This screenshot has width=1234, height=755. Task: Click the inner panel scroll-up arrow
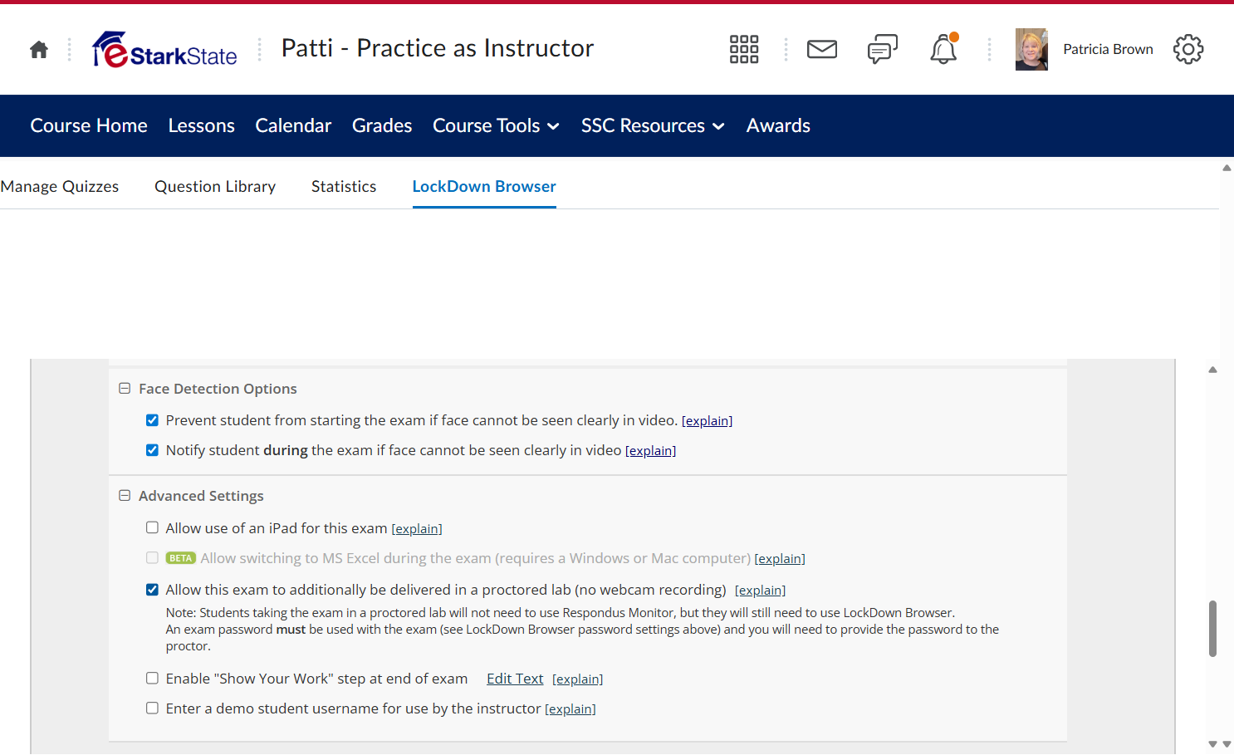click(x=1212, y=370)
